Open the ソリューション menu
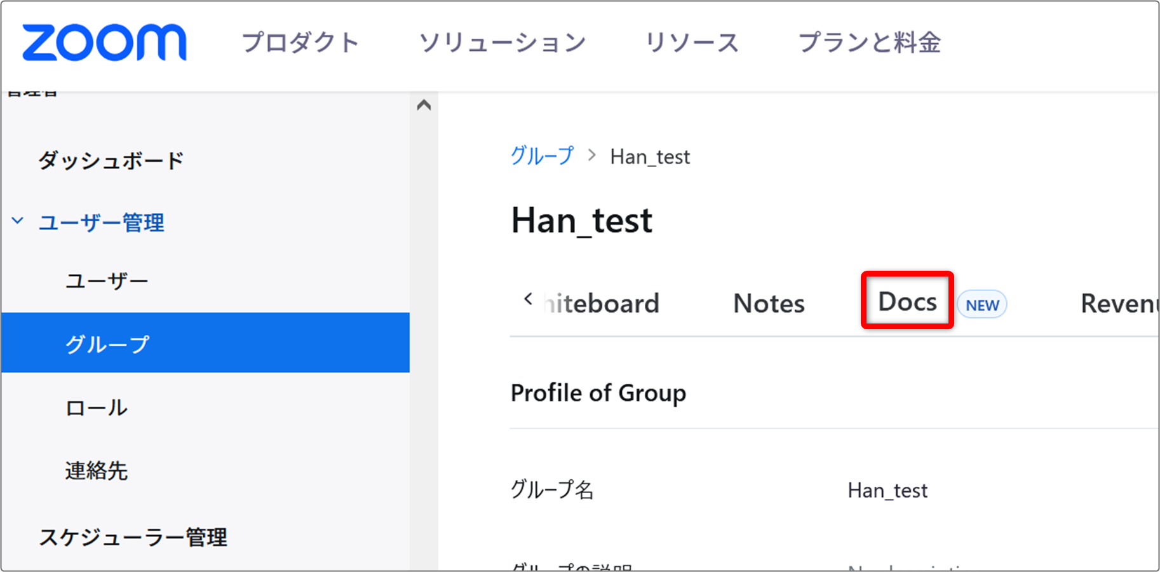The image size is (1160, 572). (x=502, y=43)
